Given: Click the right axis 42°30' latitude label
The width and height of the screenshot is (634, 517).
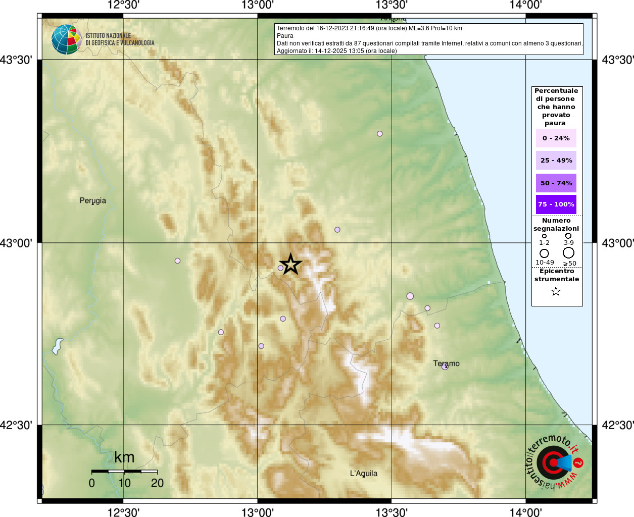Looking at the screenshot, I should click(x=617, y=425).
